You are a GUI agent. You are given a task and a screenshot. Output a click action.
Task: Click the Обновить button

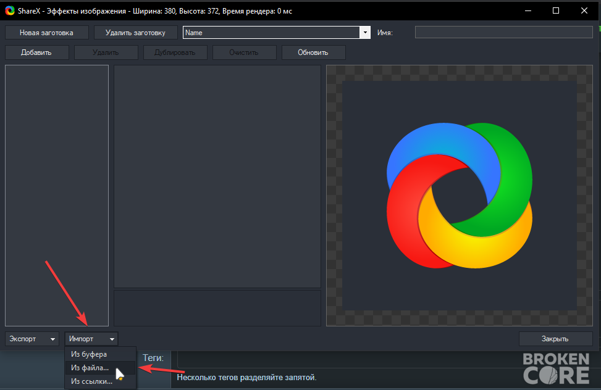coord(314,52)
